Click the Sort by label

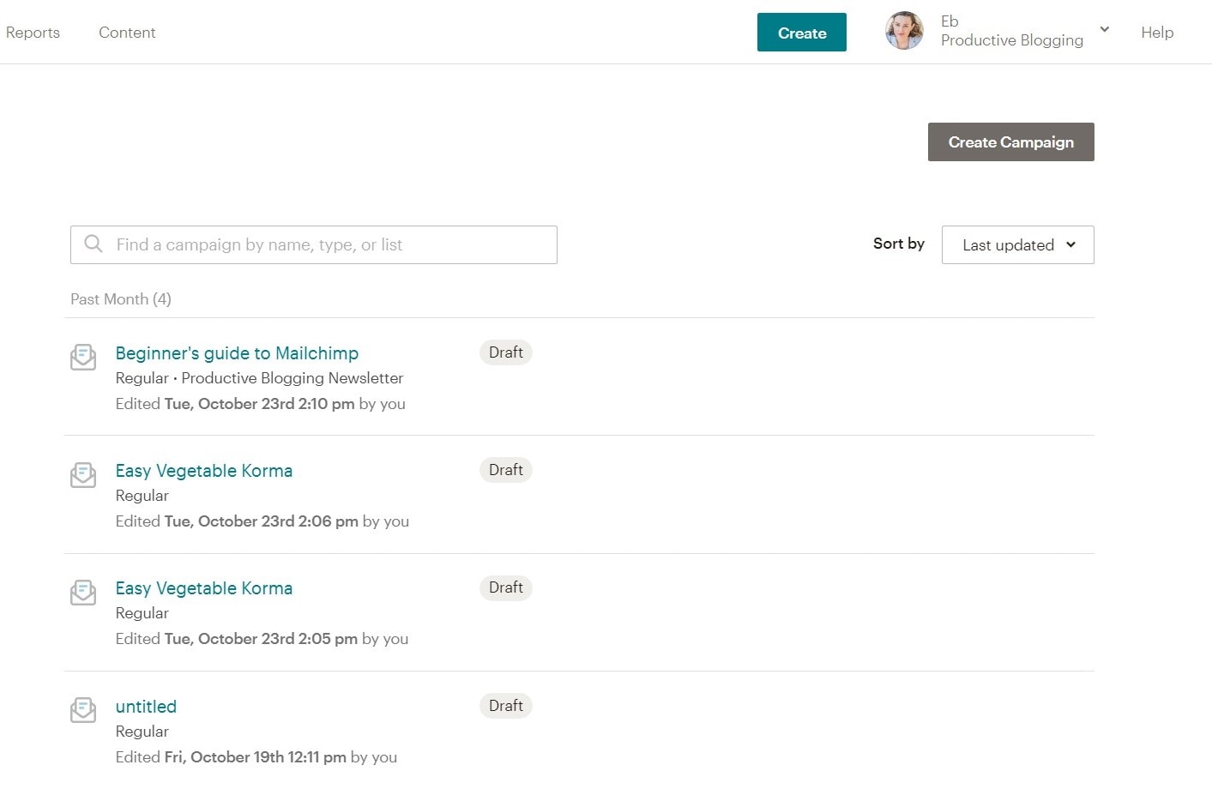(x=899, y=244)
